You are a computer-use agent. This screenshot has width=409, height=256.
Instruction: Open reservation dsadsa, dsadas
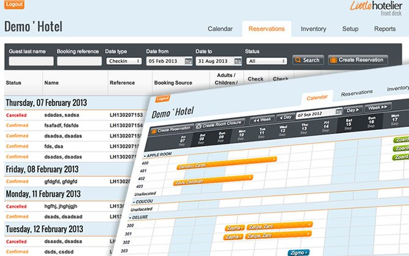pos(63,136)
